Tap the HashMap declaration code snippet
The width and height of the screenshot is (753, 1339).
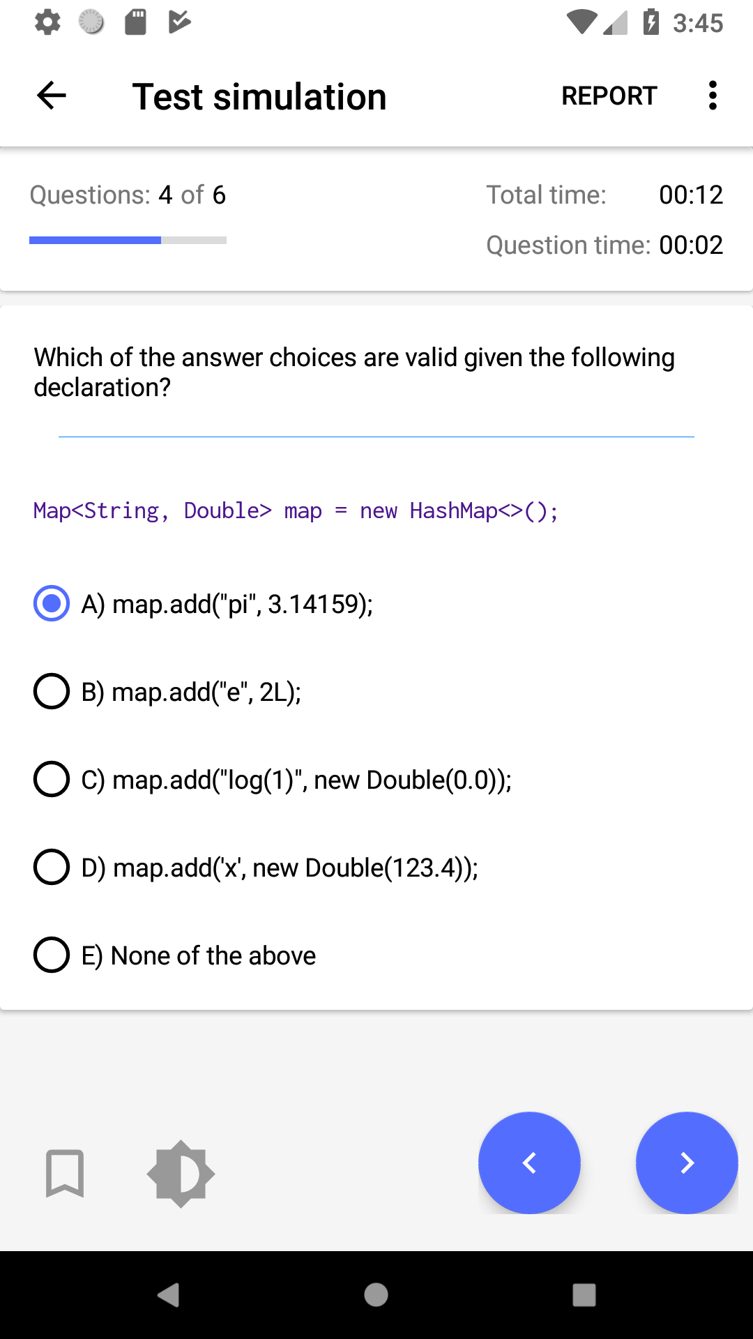tap(296, 511)
